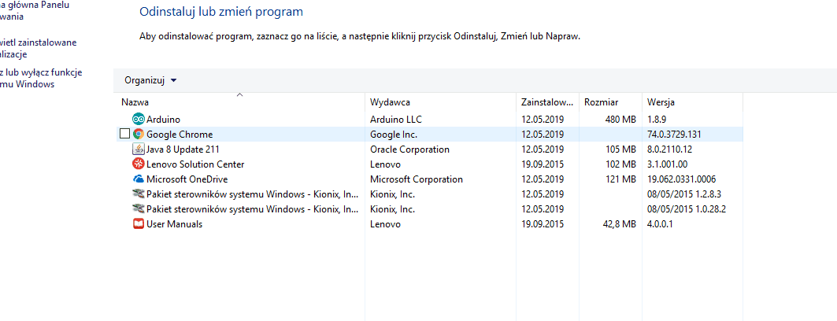Open the Organizuj dropdown menu
Viewport: 837px width, 321px height.
click(x=150, y=80)
